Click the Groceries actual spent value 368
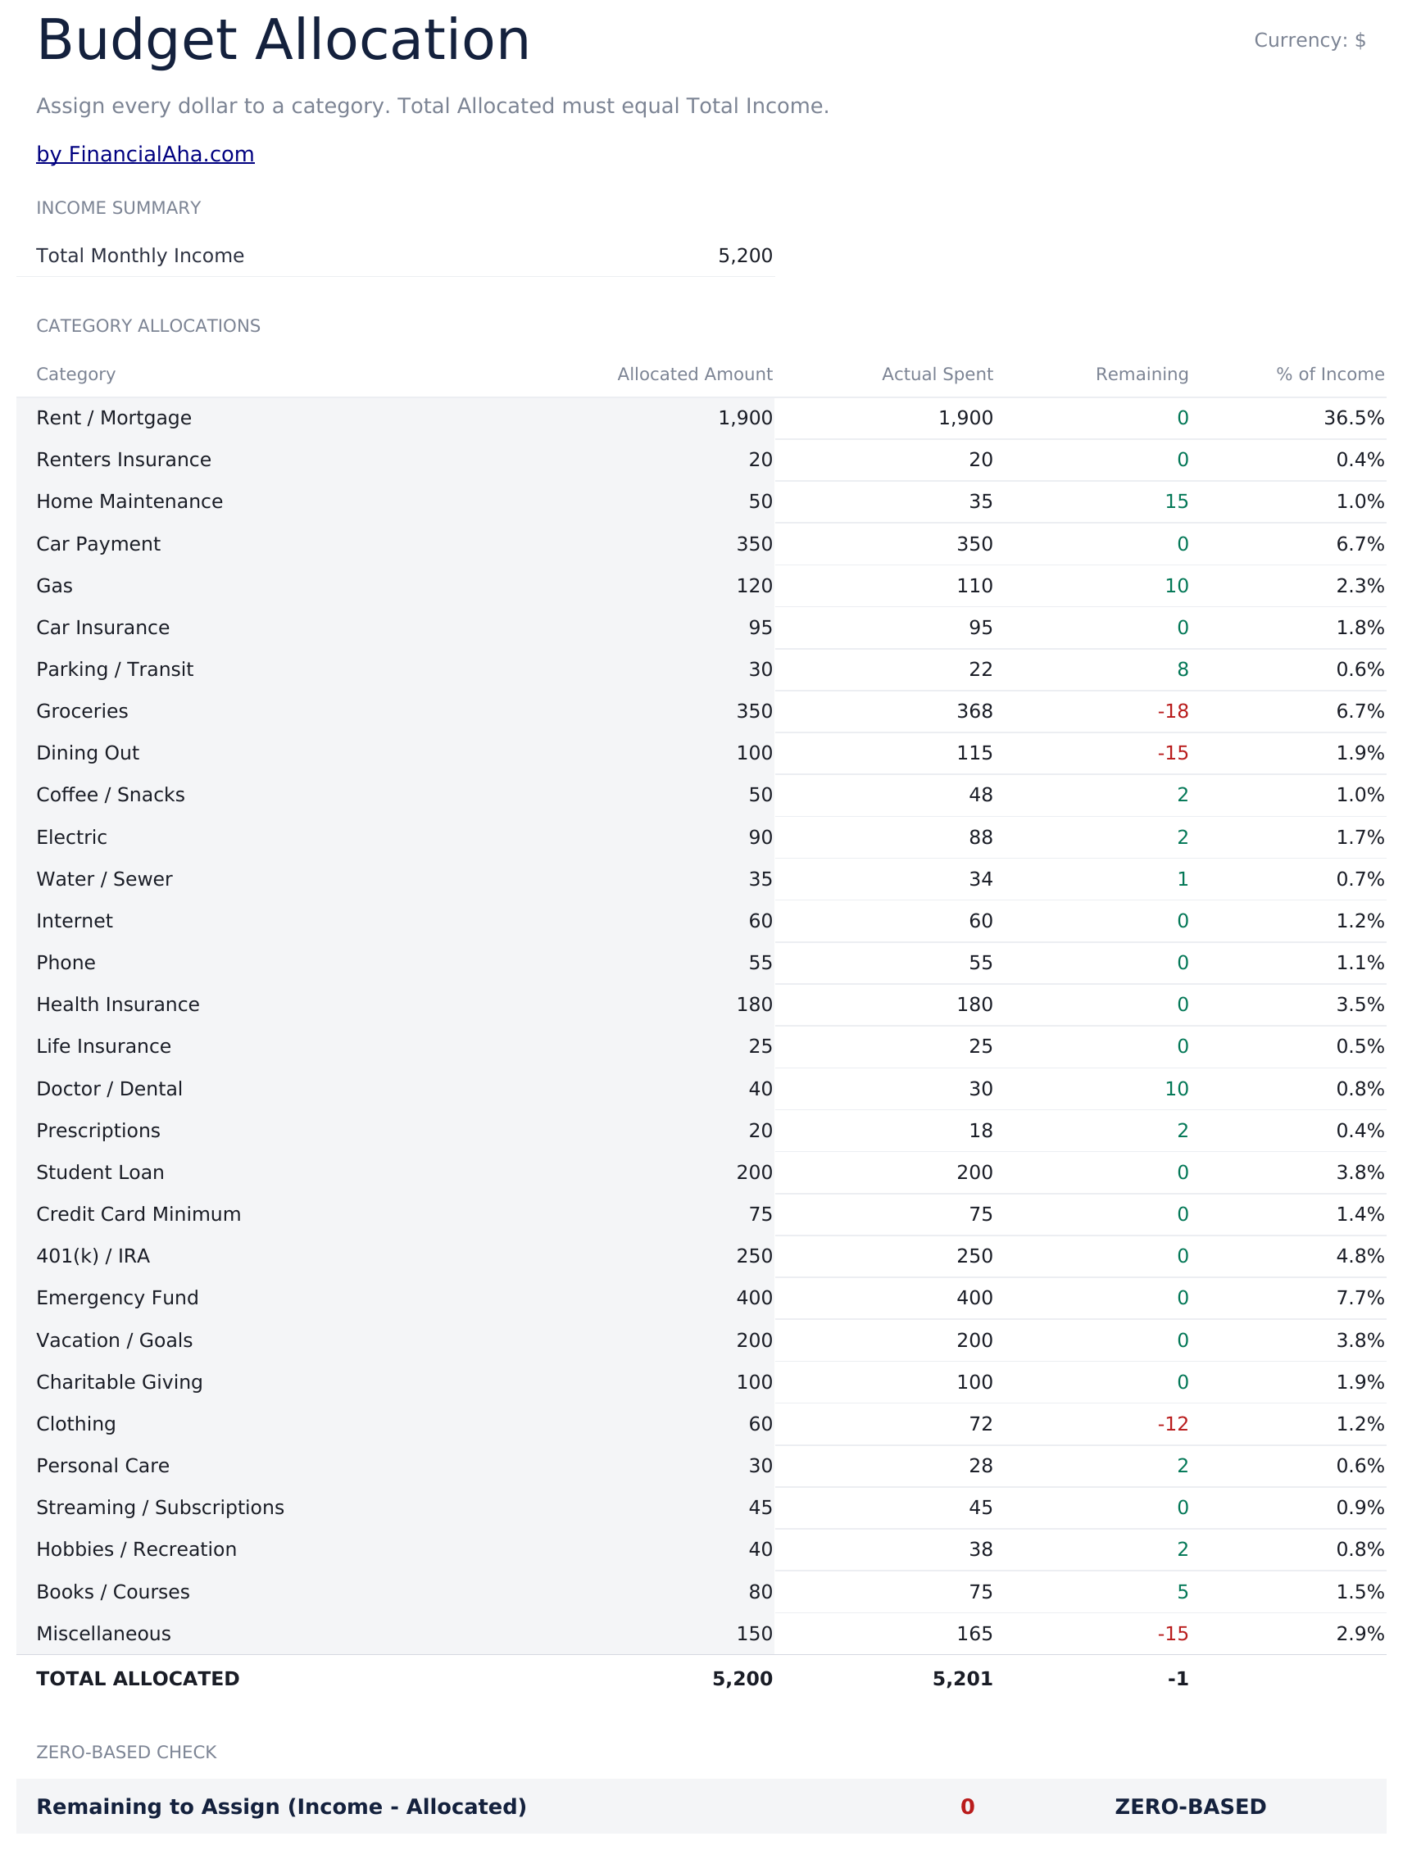The image size is (1403, 1850). click(x=974, y=711)
